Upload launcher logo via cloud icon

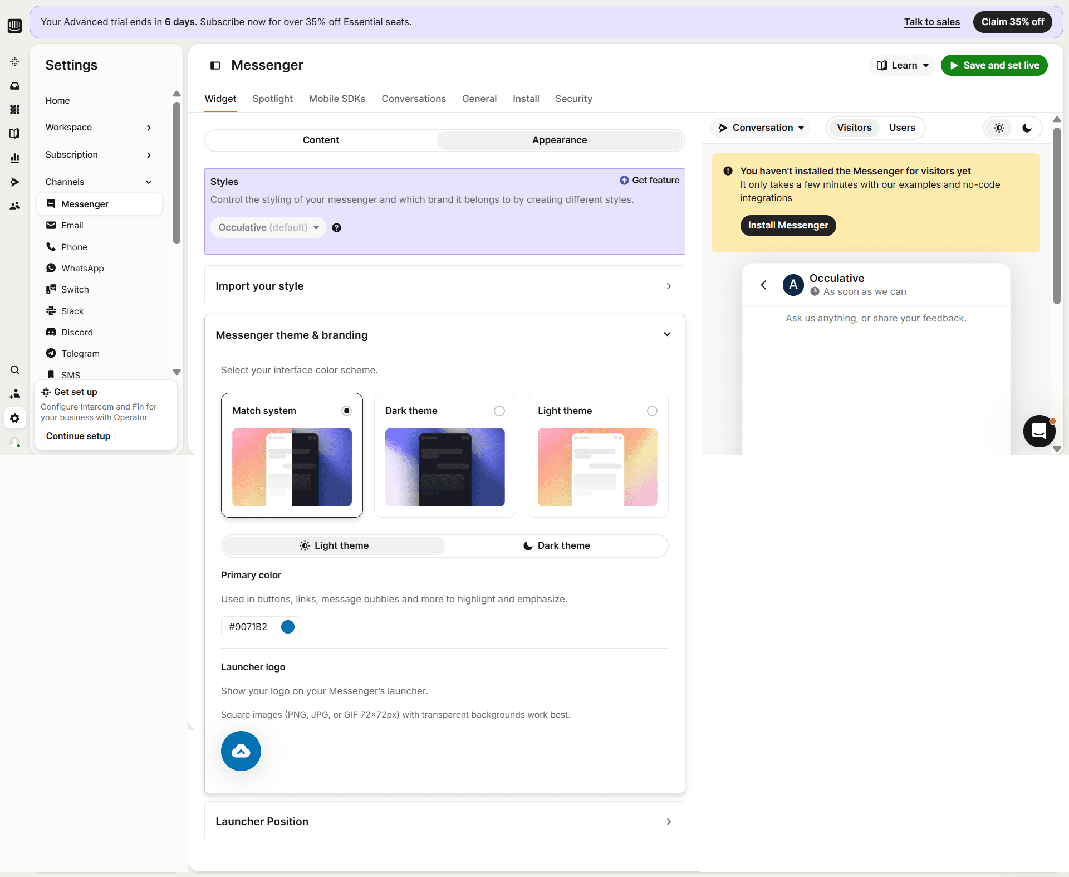pyautogui.click(x=241, y=751)
